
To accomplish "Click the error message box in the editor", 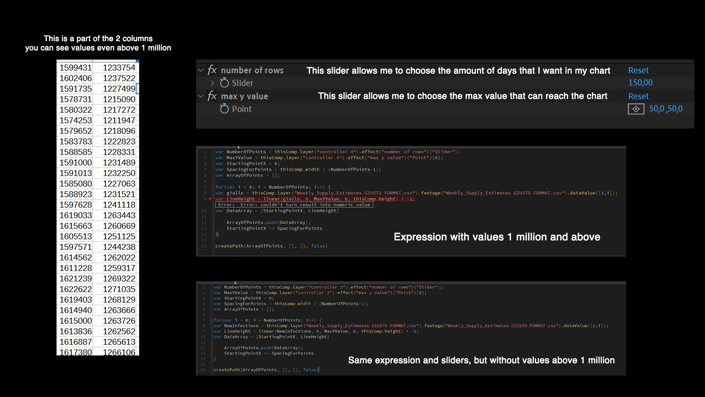I will pos(294,205).
